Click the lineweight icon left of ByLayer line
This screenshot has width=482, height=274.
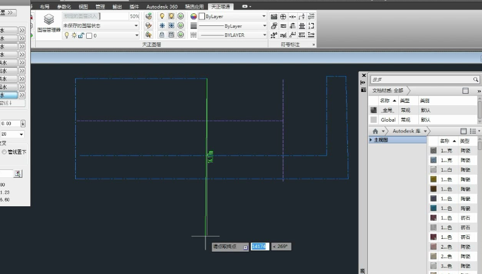coord(193,26)
